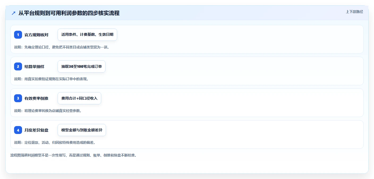Image resolution: width=374 pixels, height=179 pixels.
Task: Click the note 将理论费率转换为店铺真实经营参数
Action: 48,111
